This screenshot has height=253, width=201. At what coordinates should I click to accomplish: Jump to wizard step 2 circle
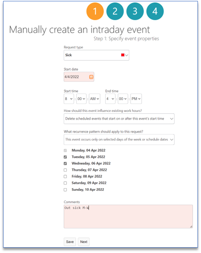pos(115,11)
